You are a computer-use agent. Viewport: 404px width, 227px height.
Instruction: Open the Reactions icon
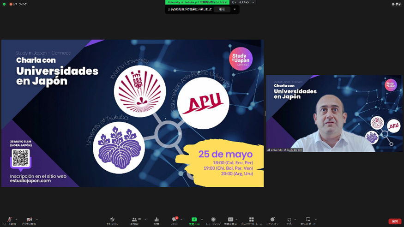pos(272,220)
